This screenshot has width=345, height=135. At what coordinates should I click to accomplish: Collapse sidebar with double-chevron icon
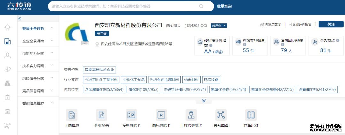[19, 19]
